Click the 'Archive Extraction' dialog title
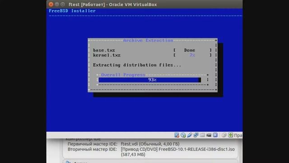The image size is (289, 163). click(x=148, y=40)
